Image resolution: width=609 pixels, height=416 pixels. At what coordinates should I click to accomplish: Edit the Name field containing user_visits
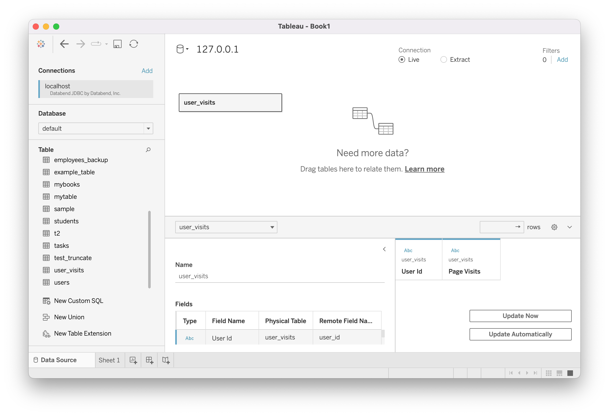coord(280,276)
